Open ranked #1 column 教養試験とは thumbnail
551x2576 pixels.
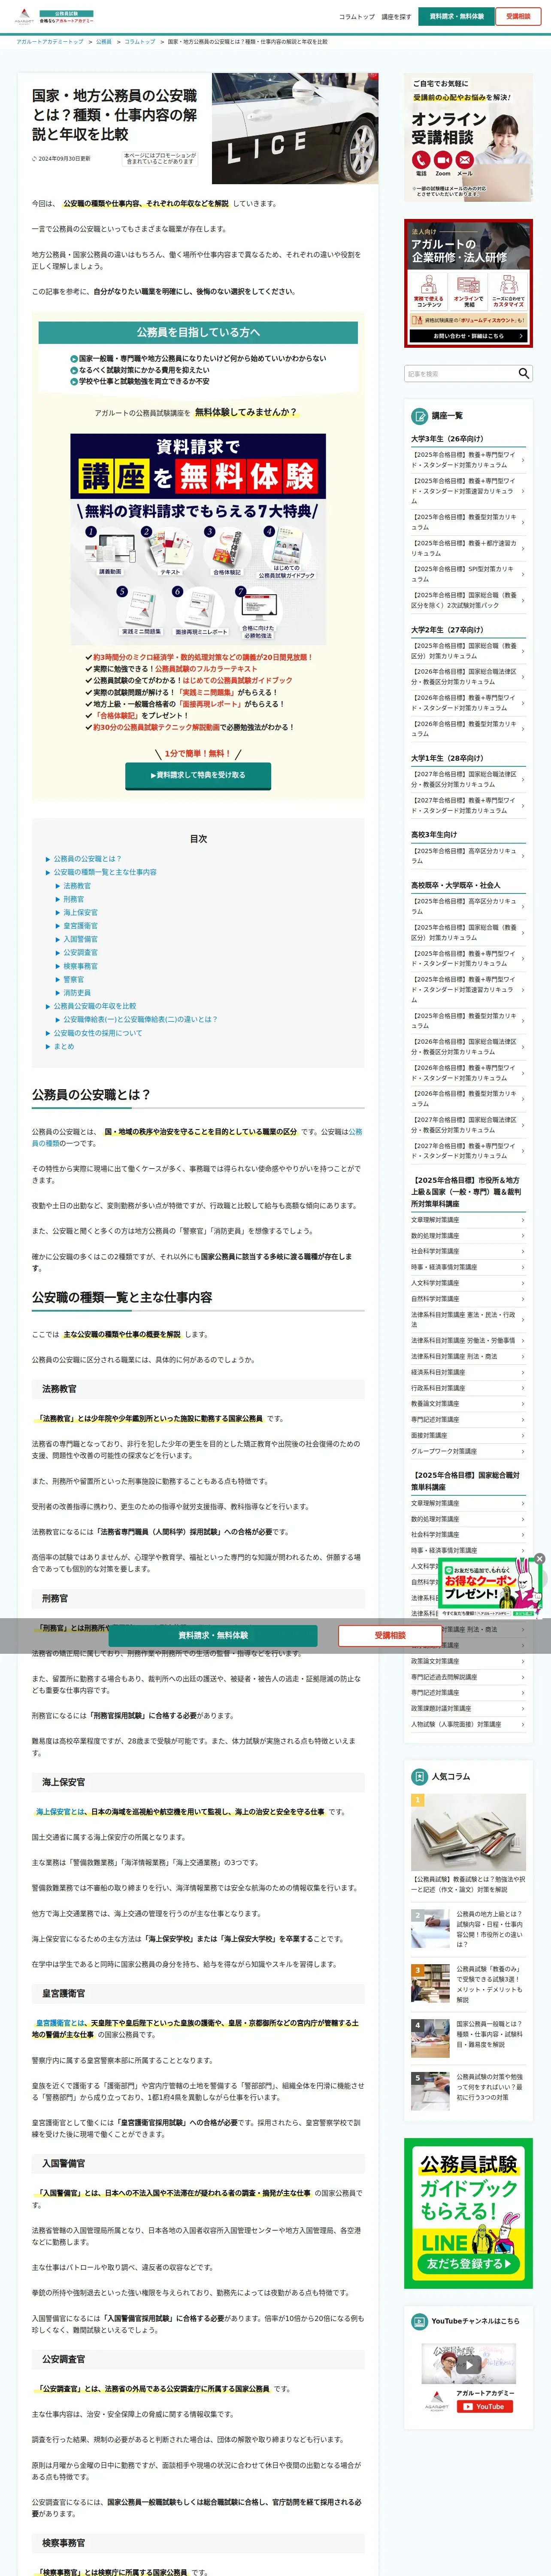pos(468,1833)
